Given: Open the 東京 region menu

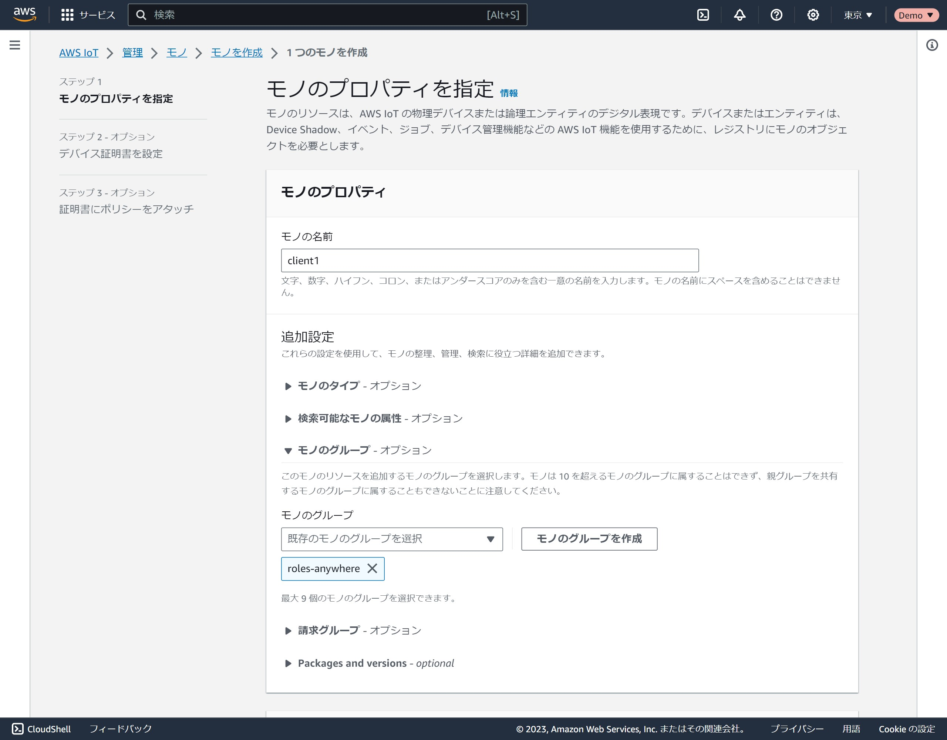Looking at the screenshot, I should tap(858, 15).
